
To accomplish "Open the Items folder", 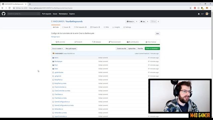I will click(56, 58).
